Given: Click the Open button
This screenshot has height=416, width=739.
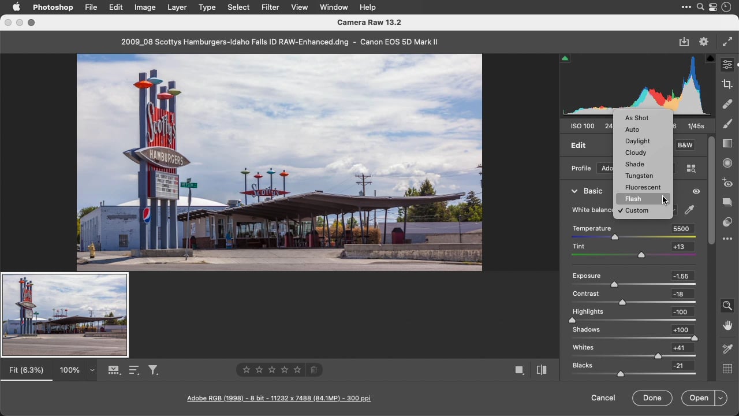Looking at the screenshot, I should [x=699, y=398].
